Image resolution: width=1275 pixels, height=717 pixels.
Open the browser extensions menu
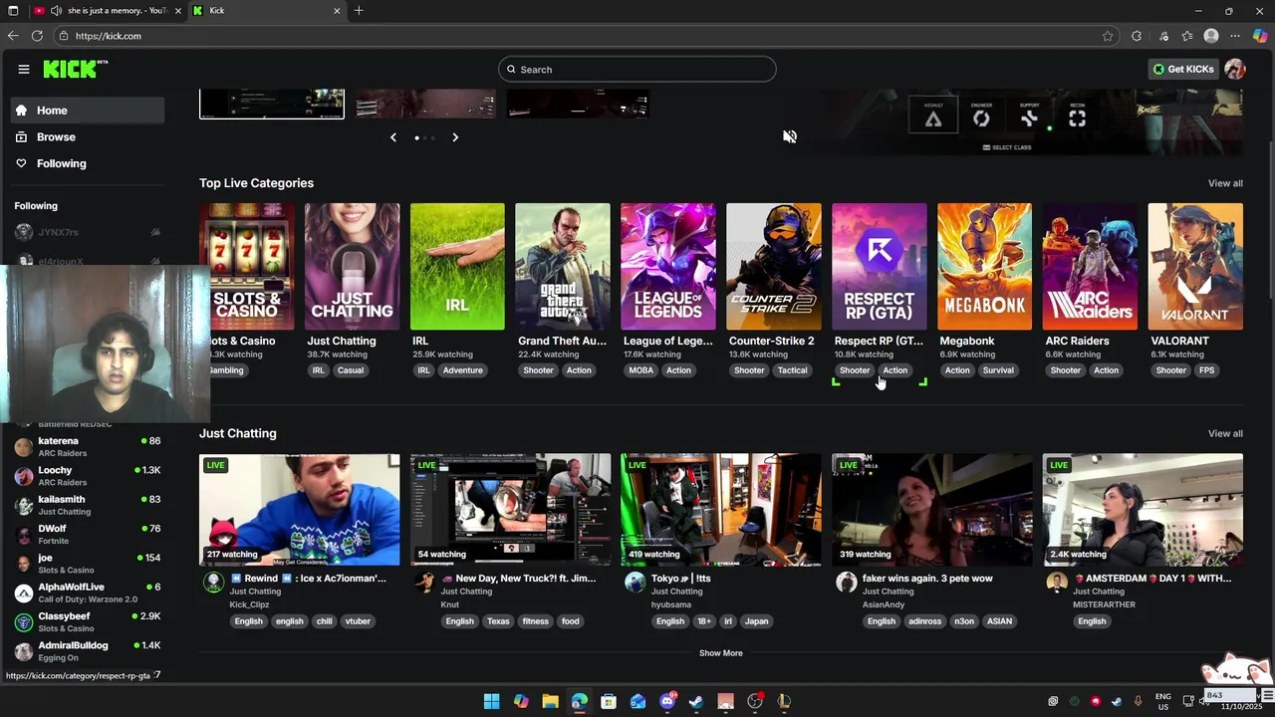pyautogui.click(x=1137, y=36)
